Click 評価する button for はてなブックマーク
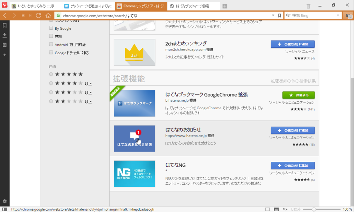Screen dimensions: 354x212 (298, 95)
